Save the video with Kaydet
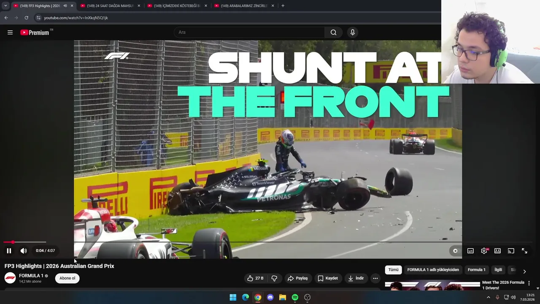Image resolution: width=540 pixels, height=304 pixels. pos(328,278)
